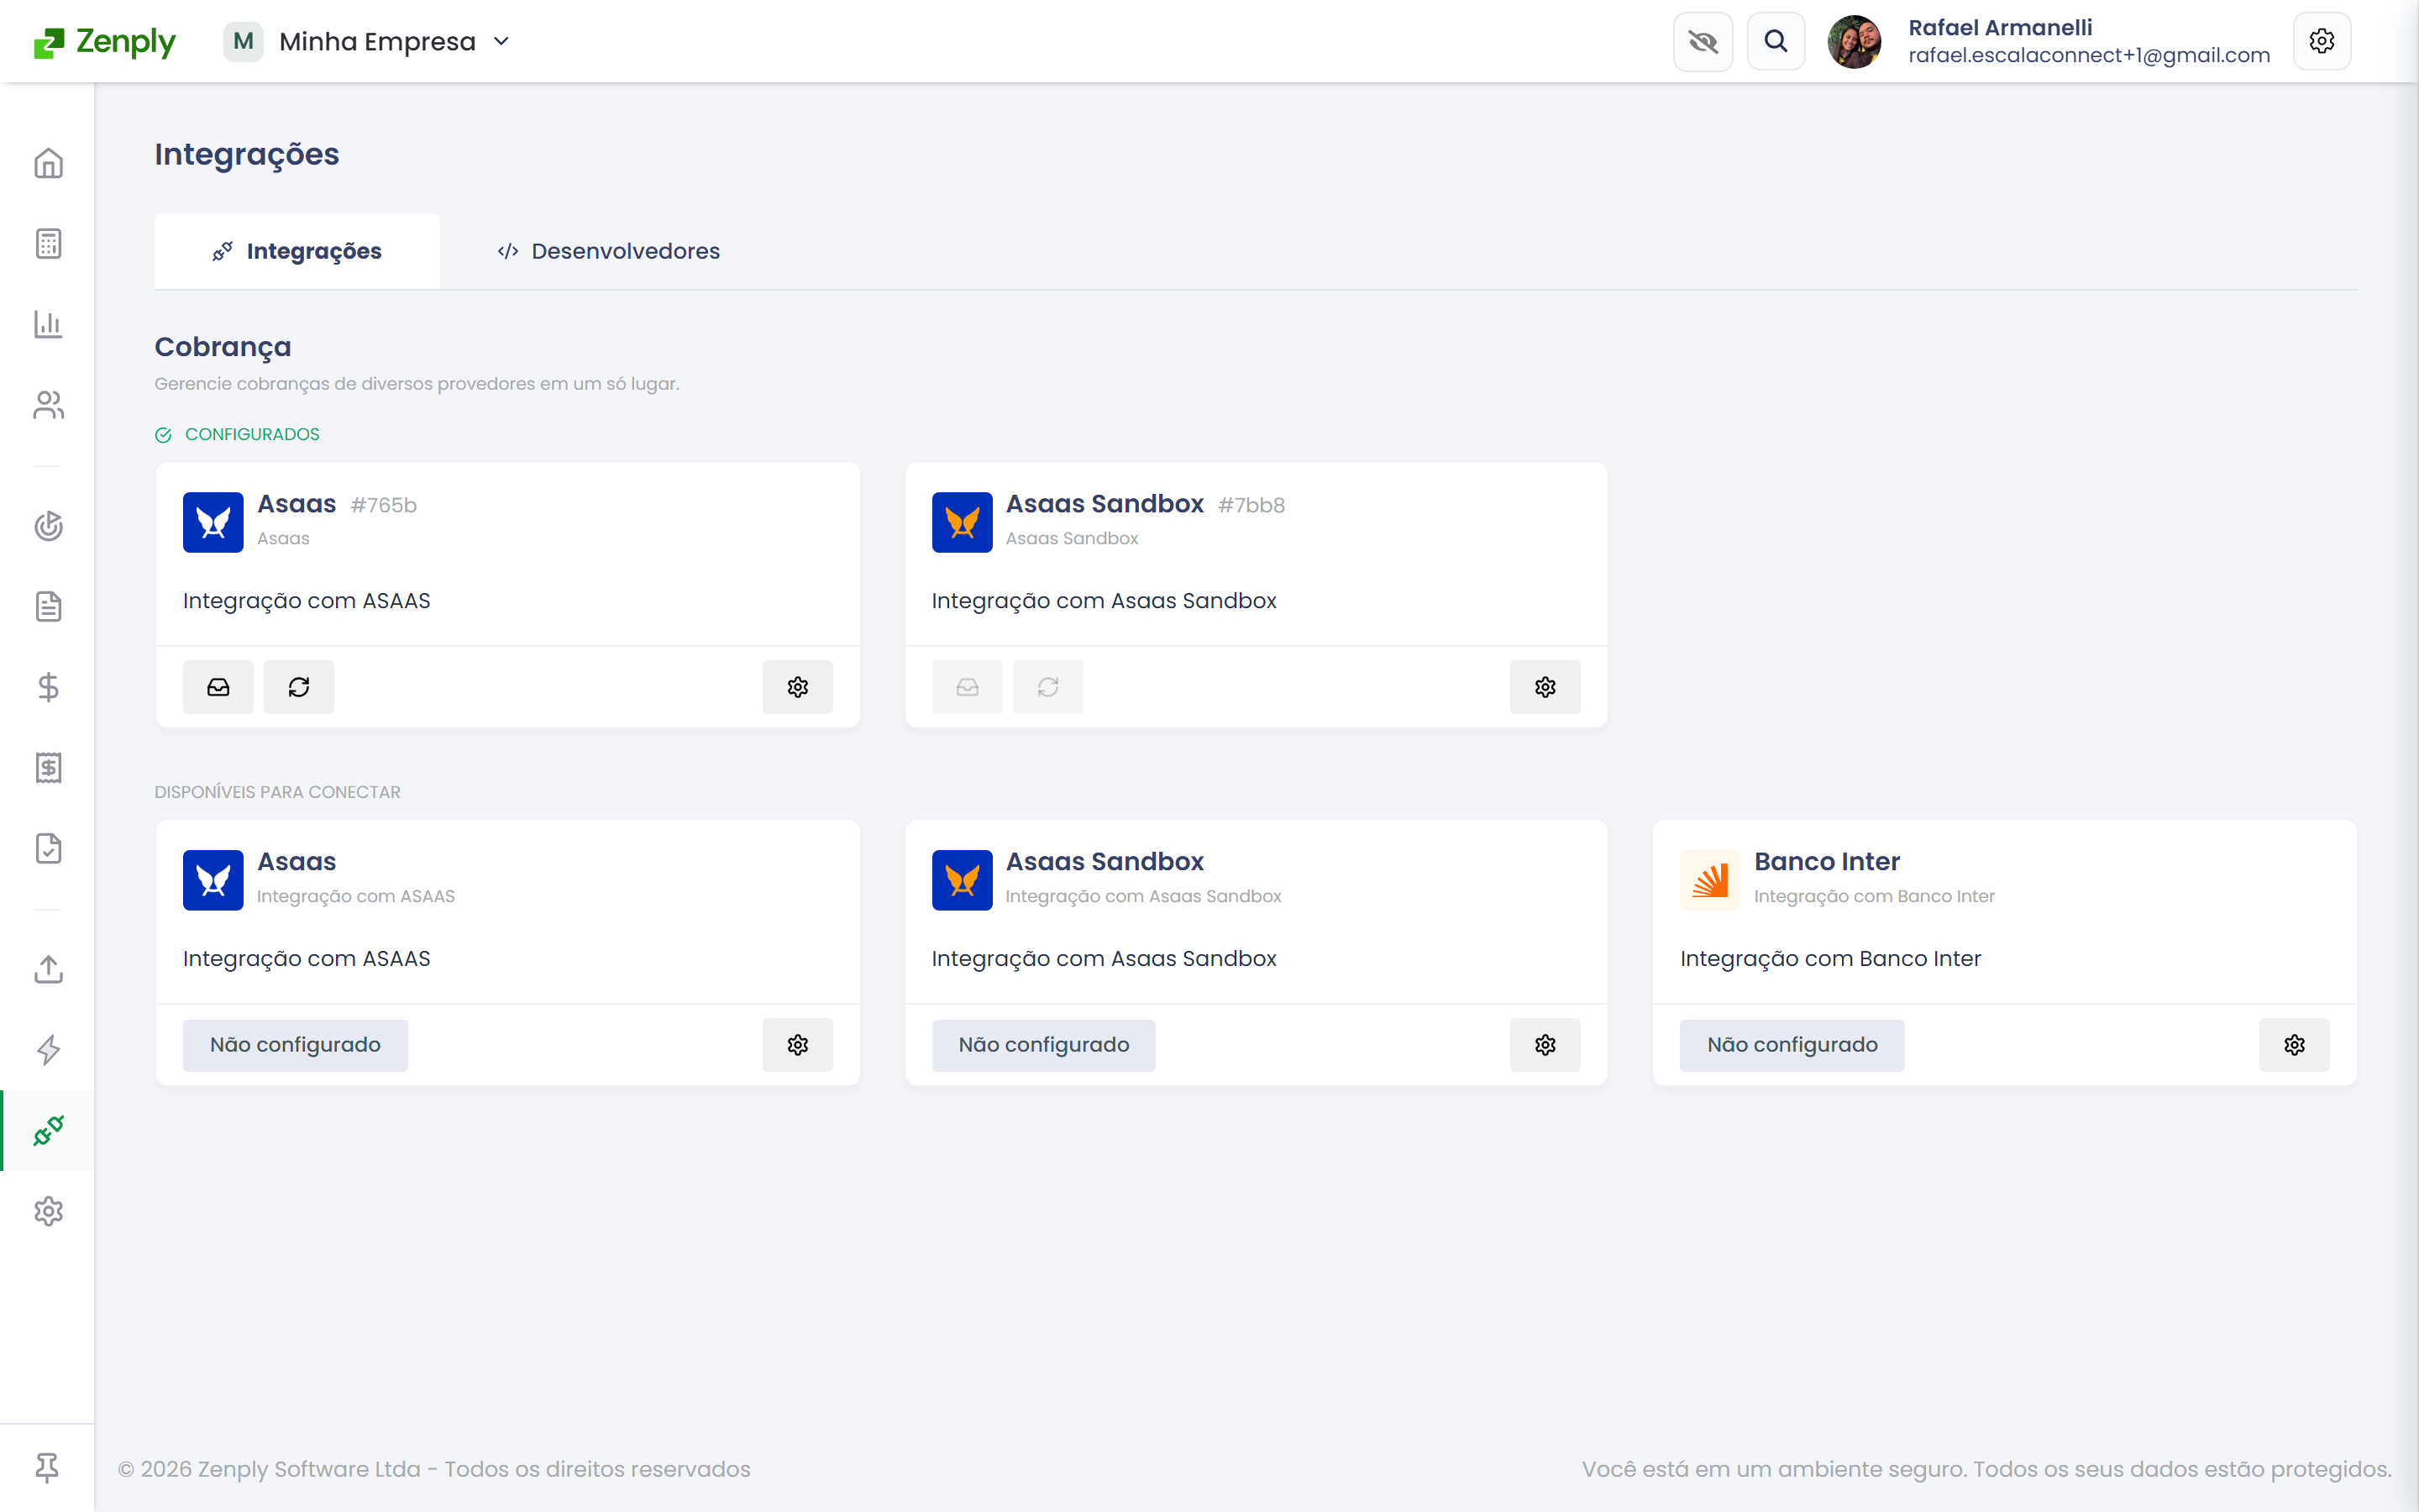Open the home icon in the sidebar
2419x1512 pixels.
48,163
